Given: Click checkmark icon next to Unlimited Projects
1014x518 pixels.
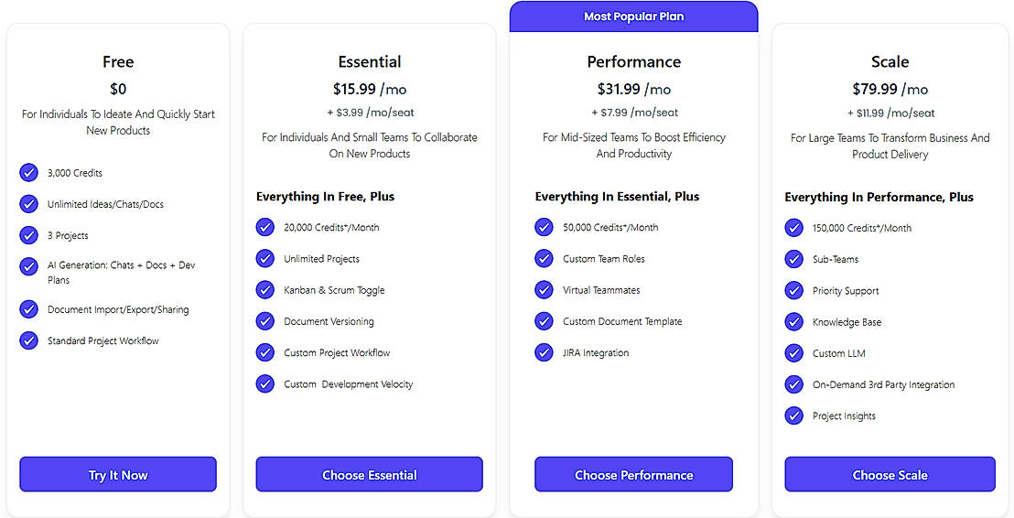Looking at the screenshot, I should [265, 258].
